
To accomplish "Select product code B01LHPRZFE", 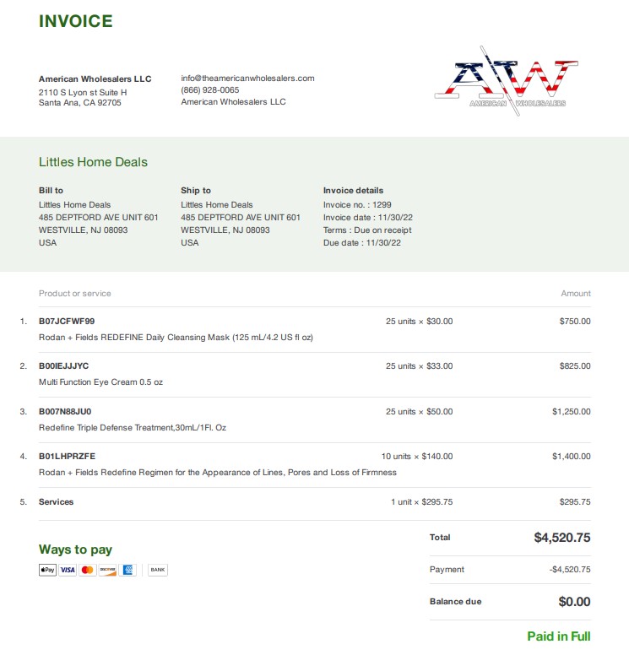I will tap(67, 456).
